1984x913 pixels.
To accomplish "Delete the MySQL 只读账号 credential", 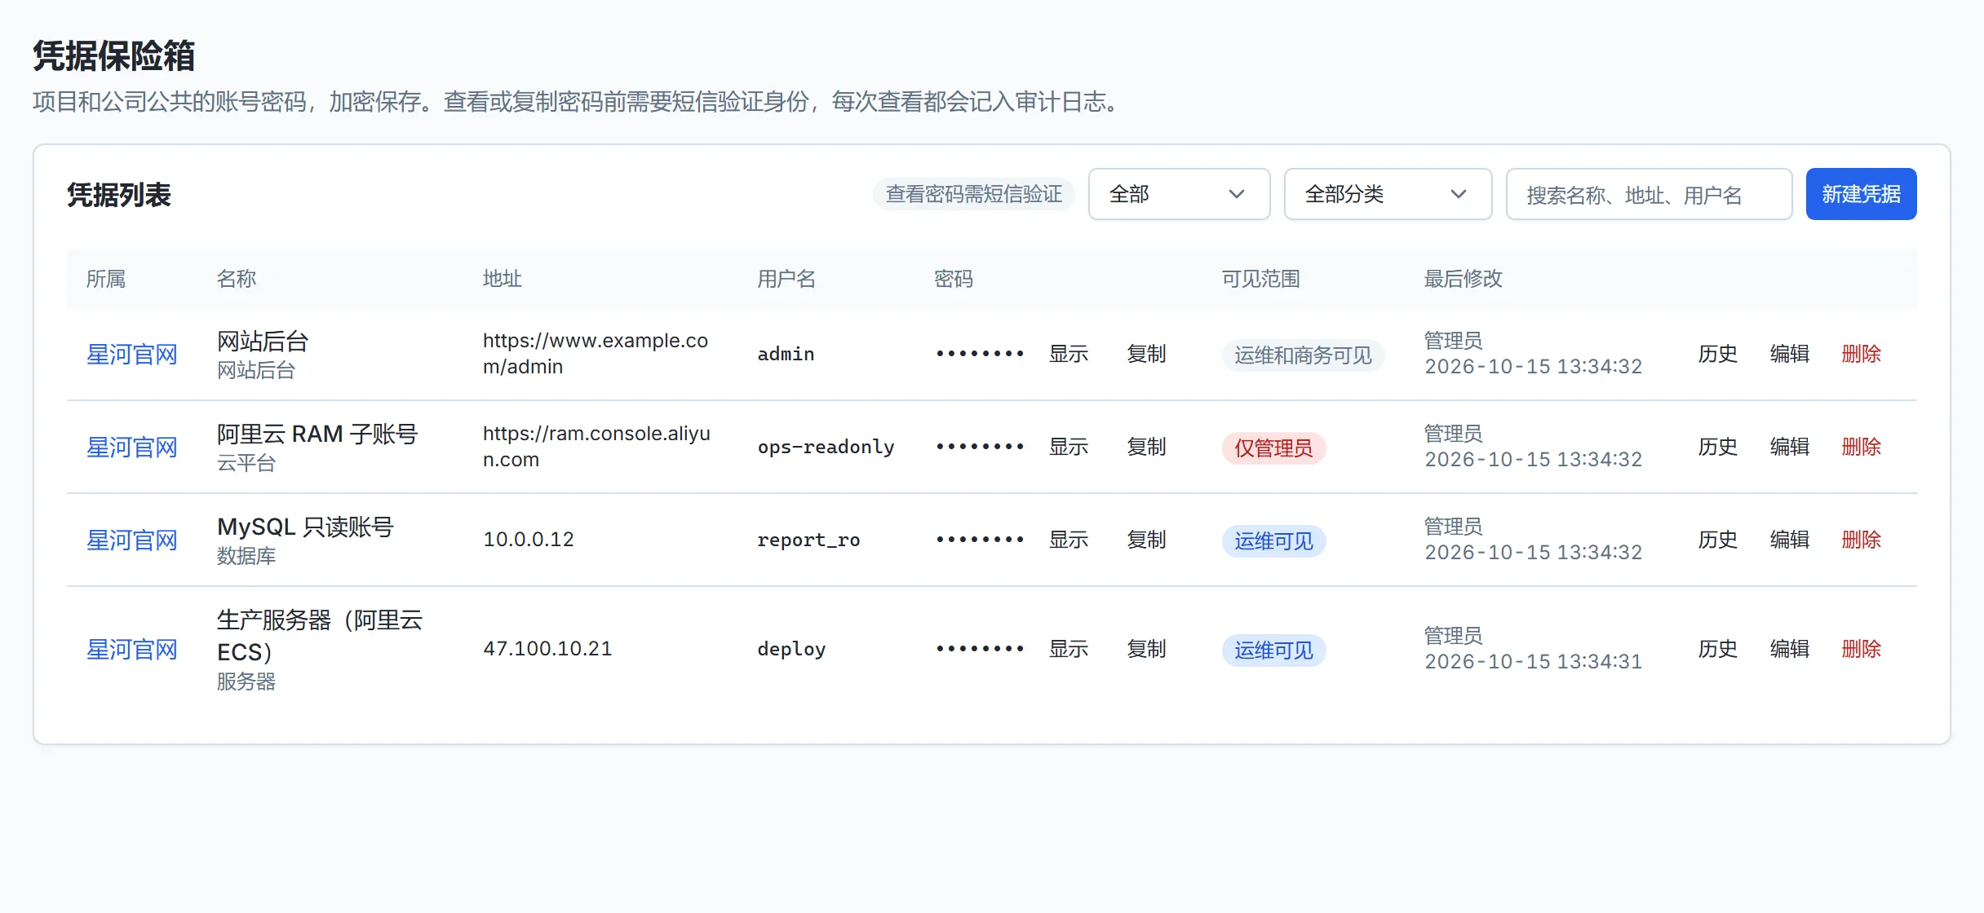I will pyautogui.click(x=1862, y=540).
